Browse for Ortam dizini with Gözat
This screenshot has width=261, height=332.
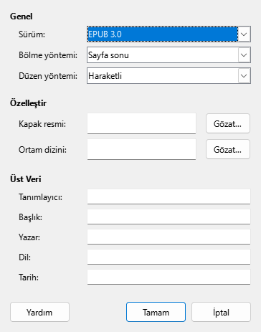point(228,149)
